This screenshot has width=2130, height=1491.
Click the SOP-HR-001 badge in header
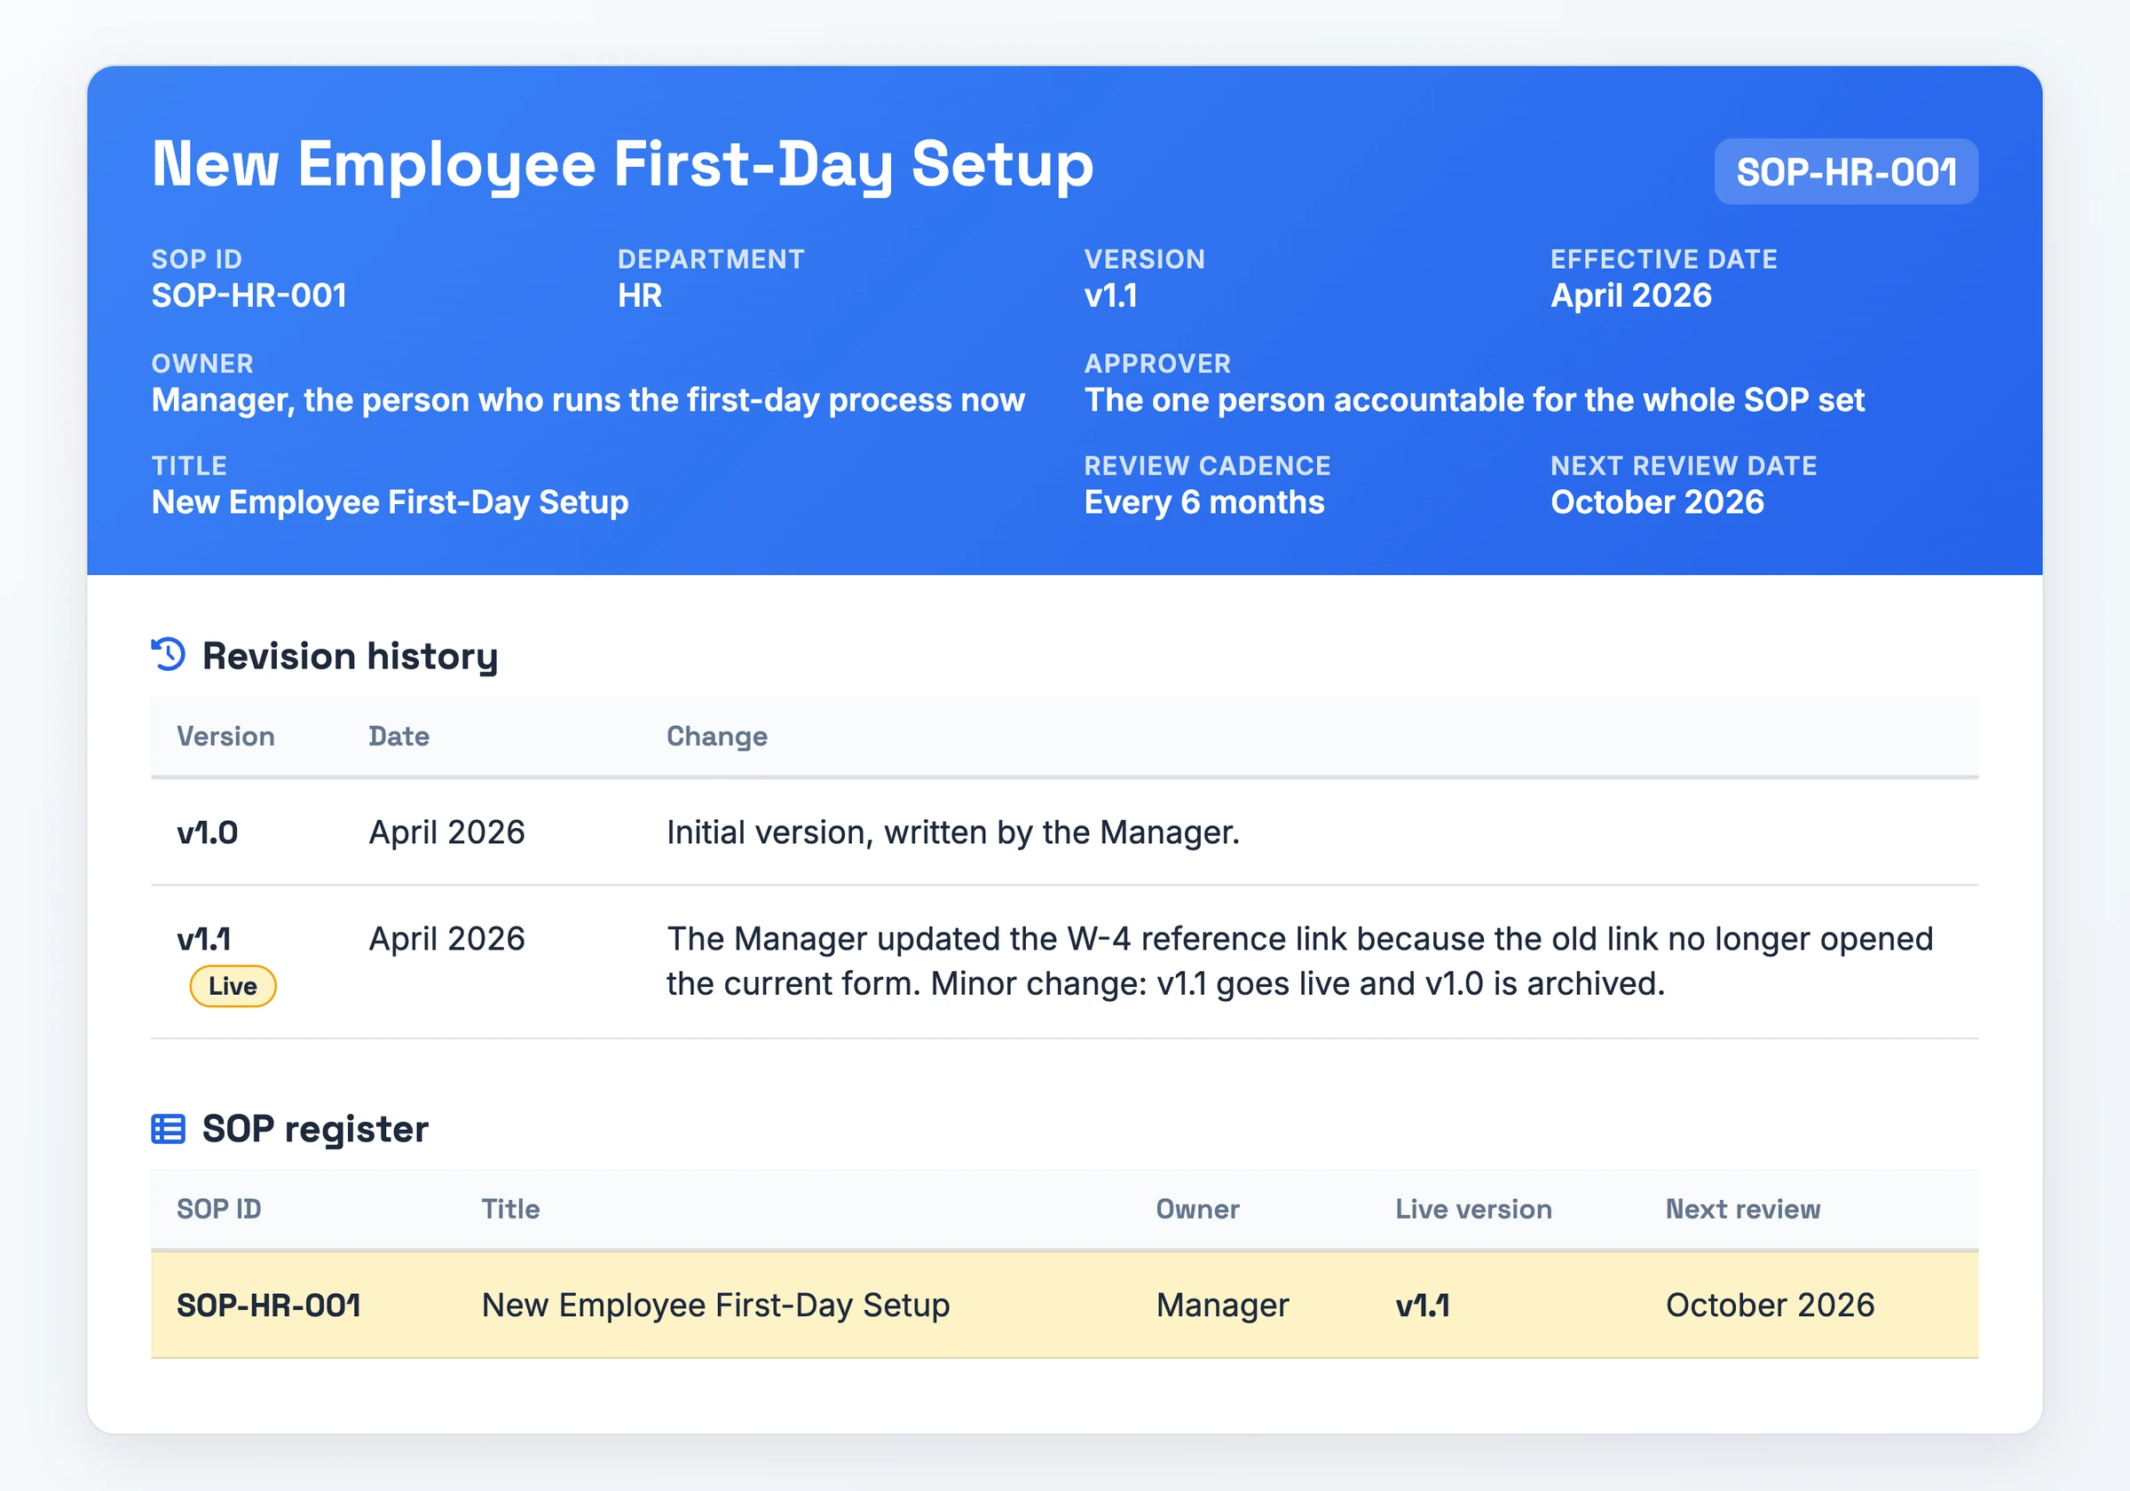(1845, 171)
